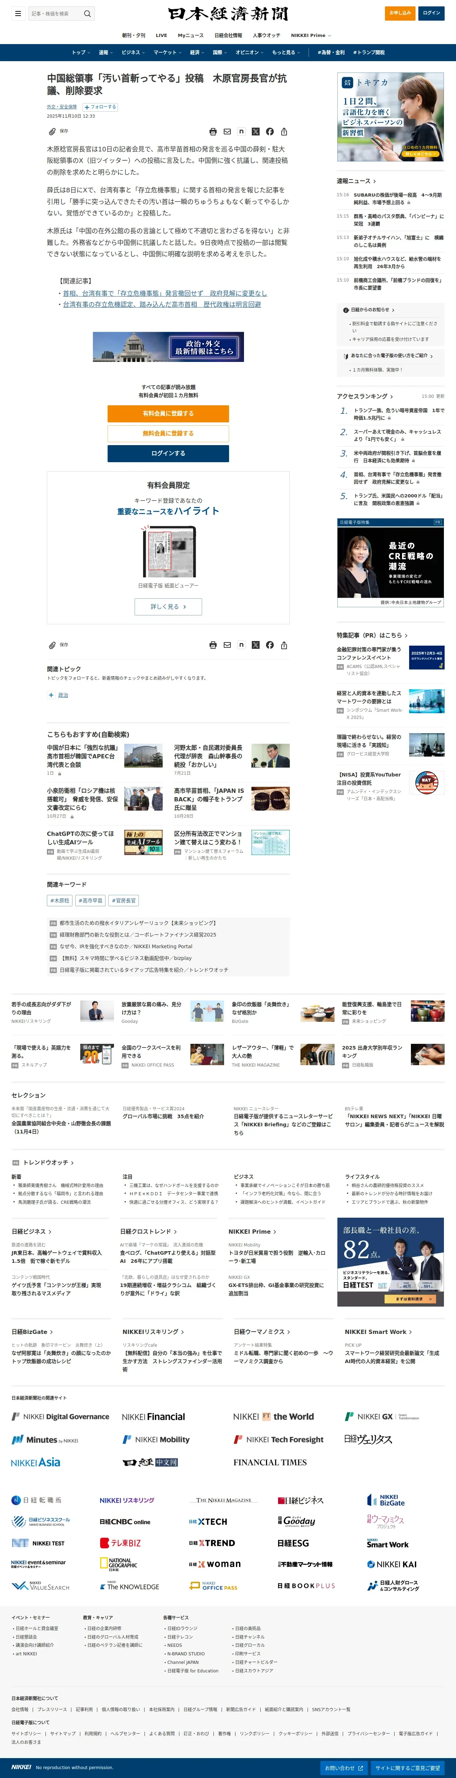Screen dimensions: 456x1778
Task: Open the 日経会社情報 header menu item
Action: (228, 35)
